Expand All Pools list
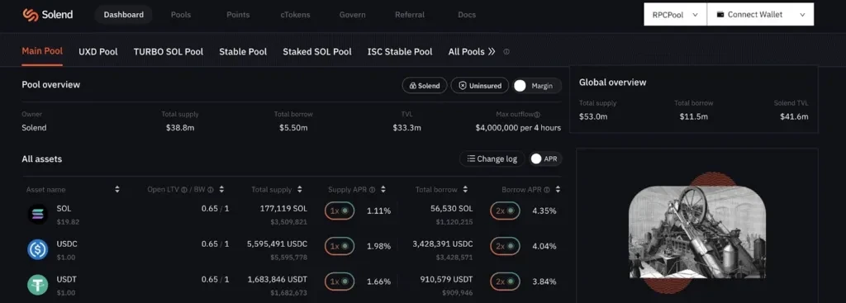 click(x=472, y=52)
